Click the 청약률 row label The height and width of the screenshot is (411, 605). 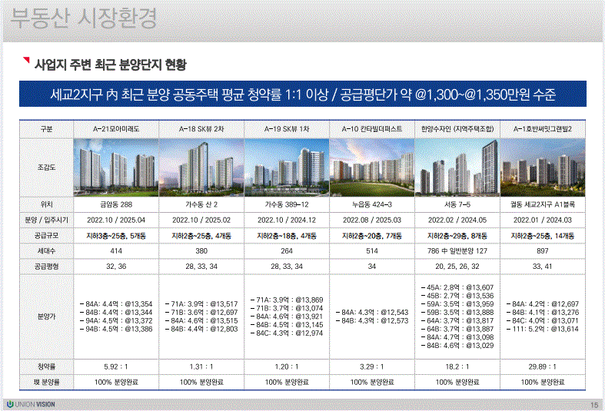pyautogui.click(x=47, y=366)
